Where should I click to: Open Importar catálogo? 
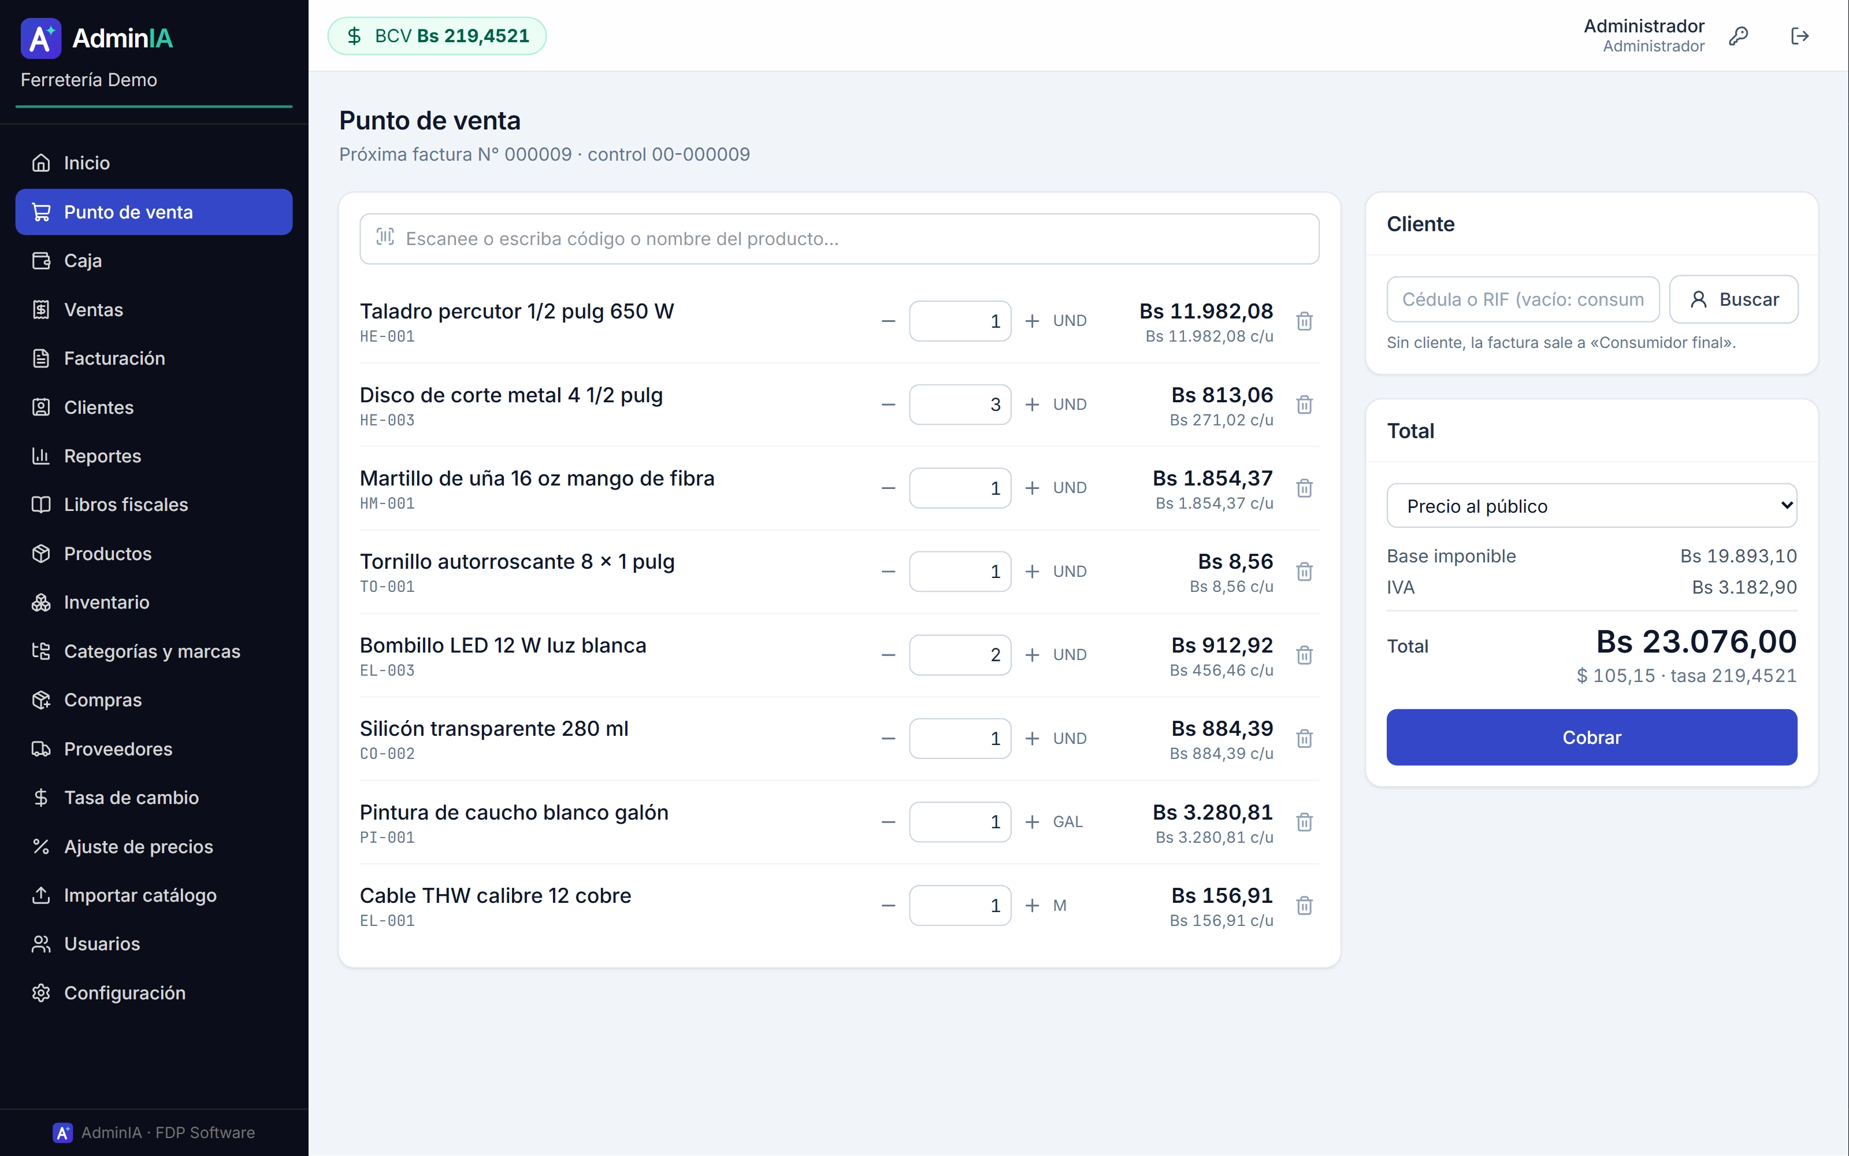tap(154, 895)
